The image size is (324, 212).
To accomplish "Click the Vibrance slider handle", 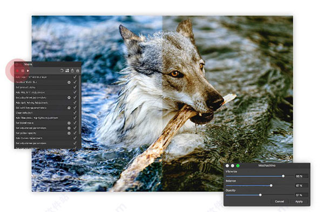I will pyautogui.click(x=283, y=176).
